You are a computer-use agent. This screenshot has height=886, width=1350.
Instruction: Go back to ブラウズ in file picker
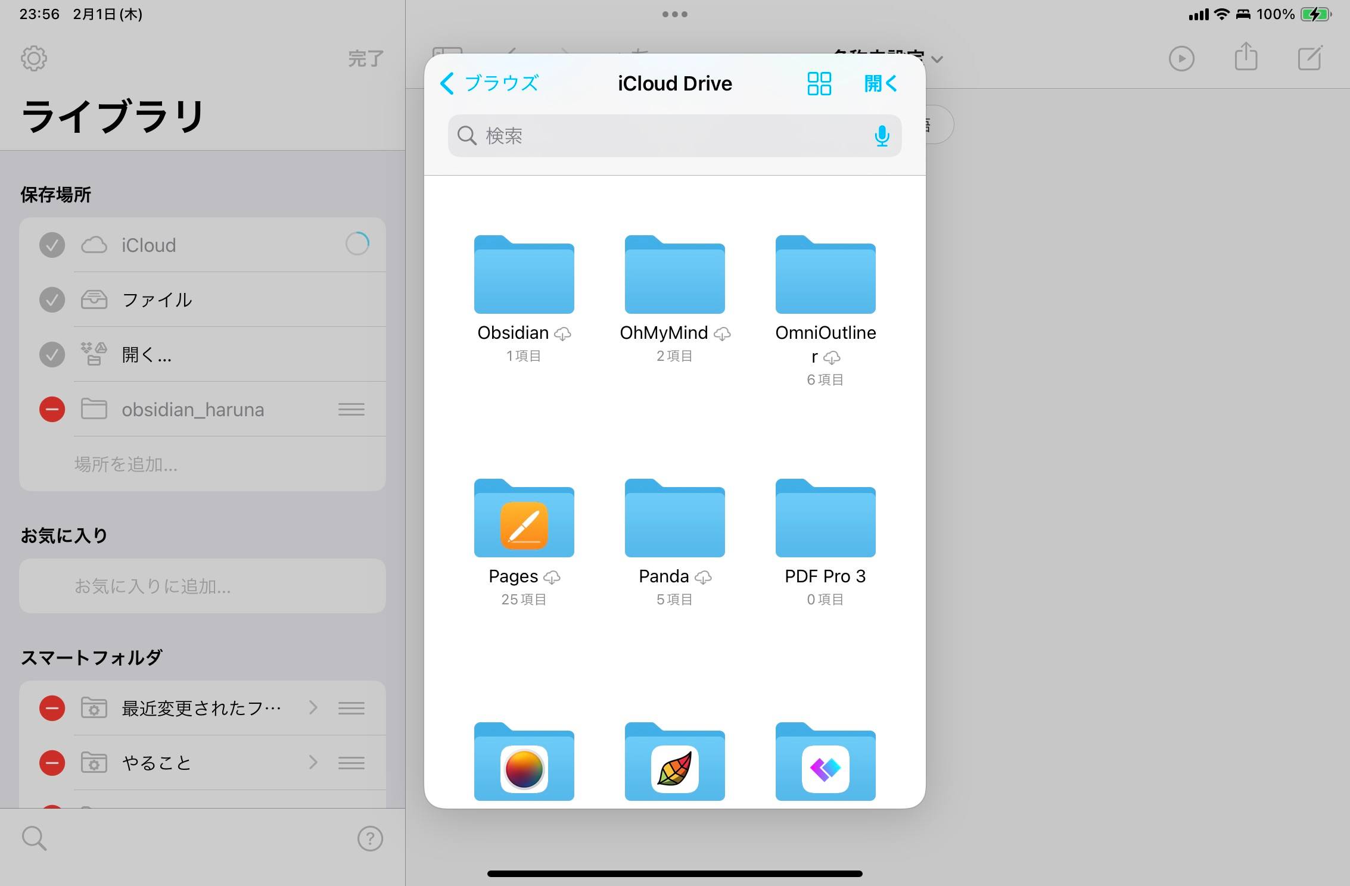[489, 83]
